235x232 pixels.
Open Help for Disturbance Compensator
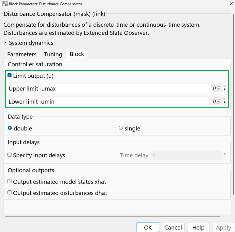[x=198, y=227]
